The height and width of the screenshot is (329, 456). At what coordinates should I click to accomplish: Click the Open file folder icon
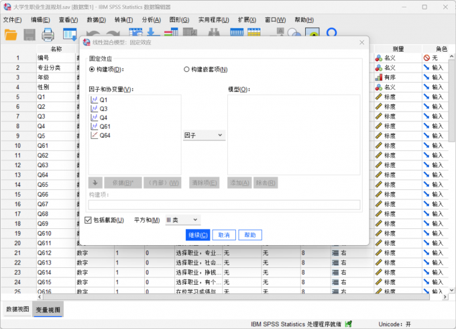pyautogui.click(x=11, y=34)
